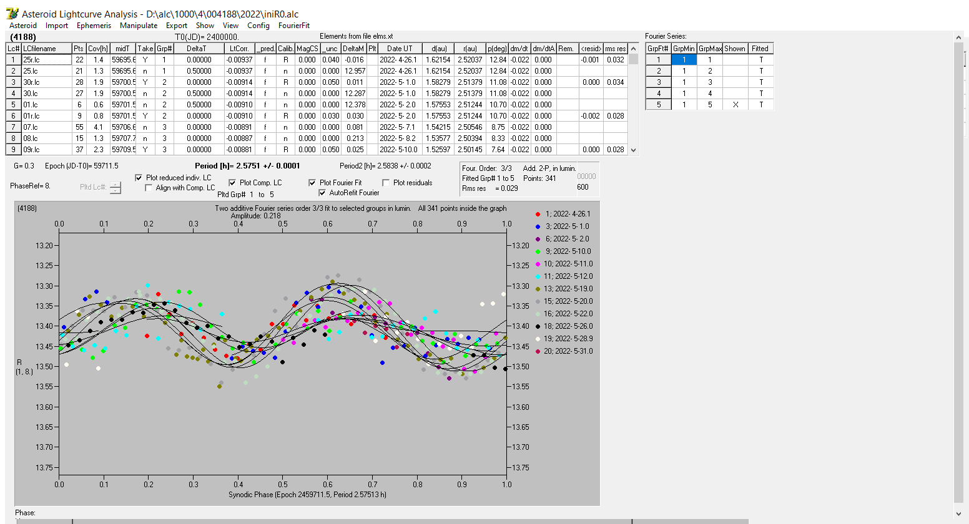Click the blue legend dot for 2022-5-1.0
This screenshot has width=969, height=524.
click(x=538, y=226)
